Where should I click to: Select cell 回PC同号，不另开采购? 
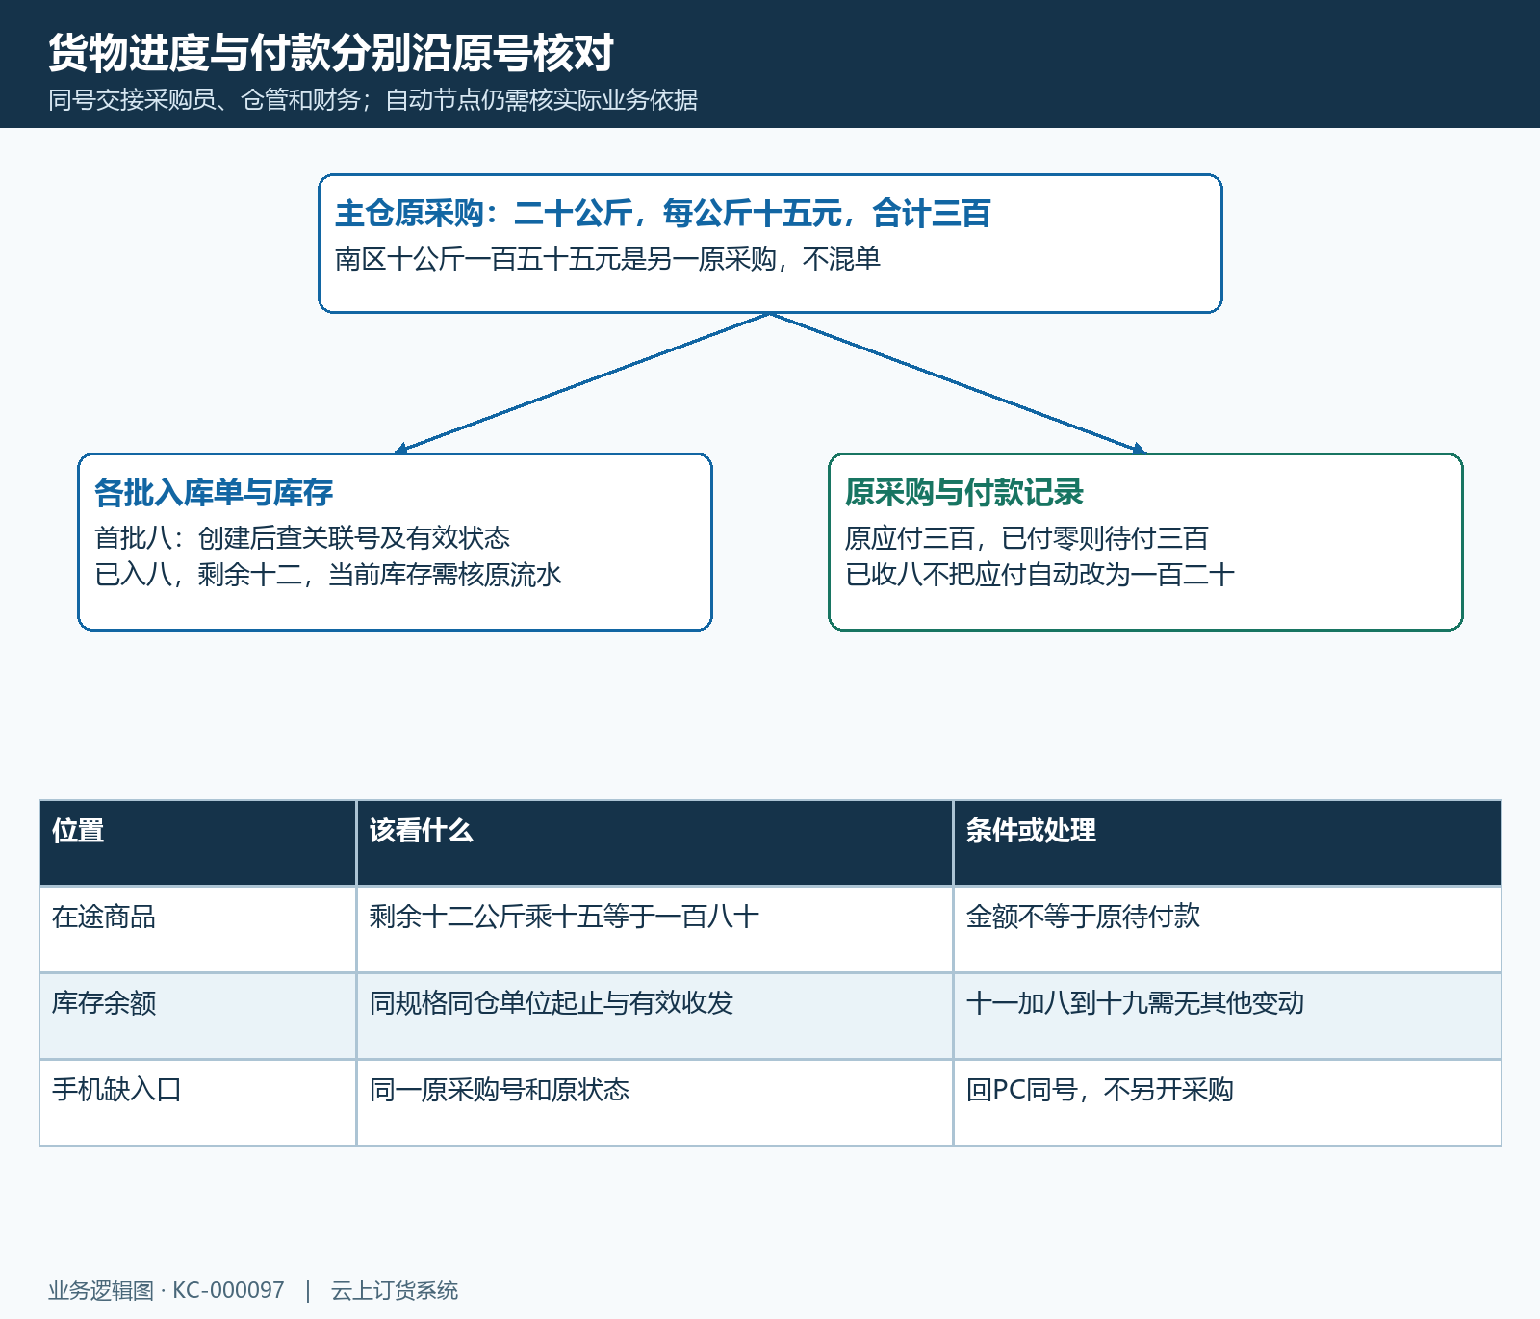point(1227,1102)
